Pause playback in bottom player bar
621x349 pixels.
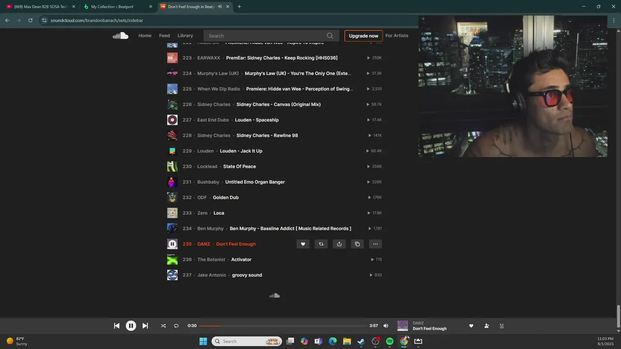click(x=131, y=326)
